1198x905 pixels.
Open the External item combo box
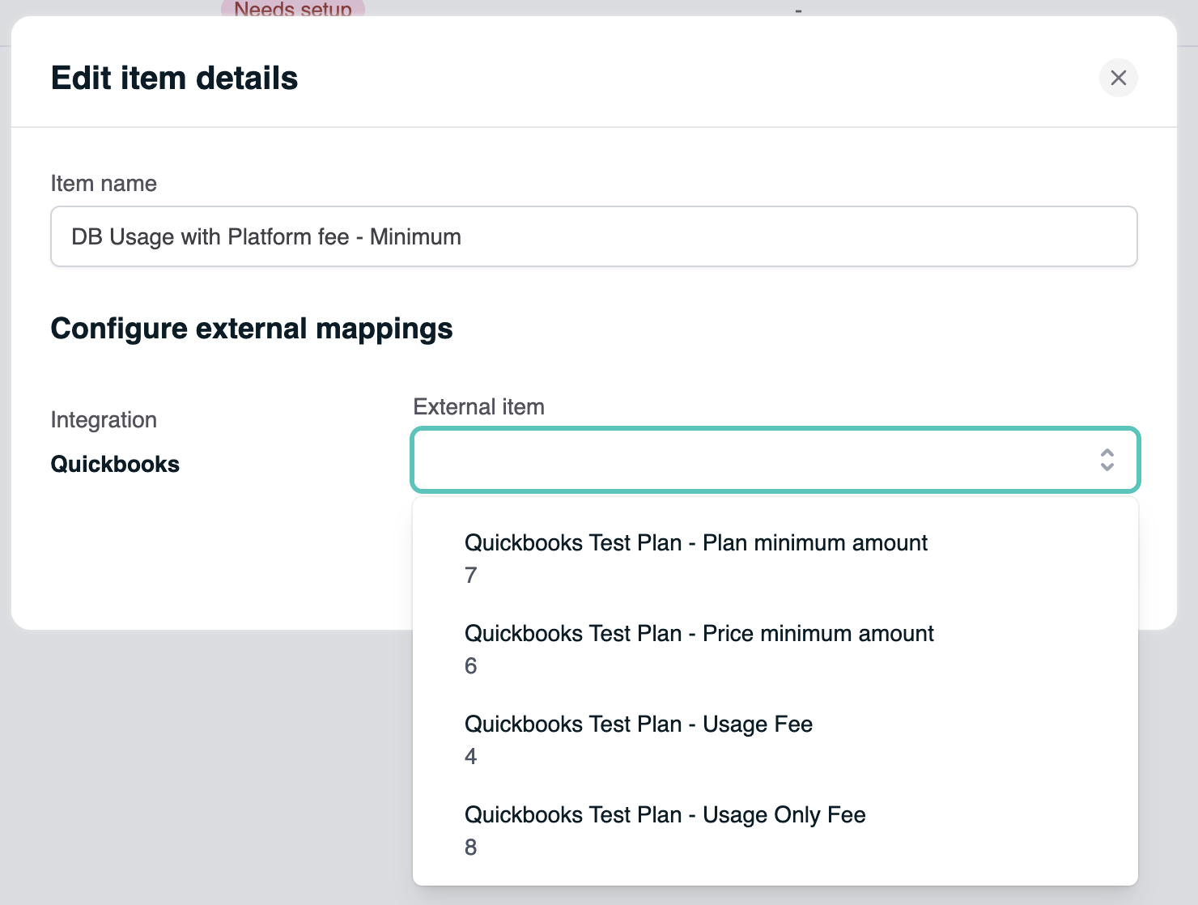775,460
